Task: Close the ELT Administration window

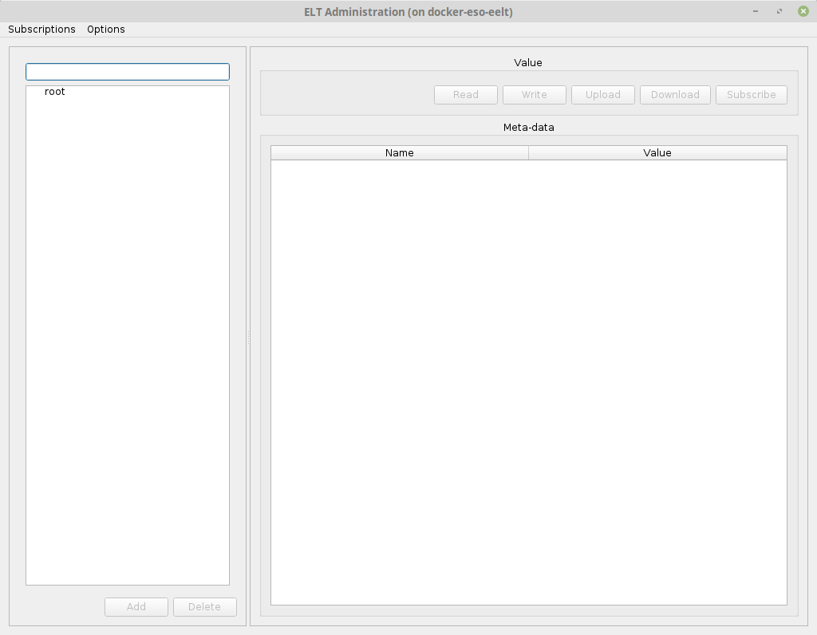Action: coord(803,11)
